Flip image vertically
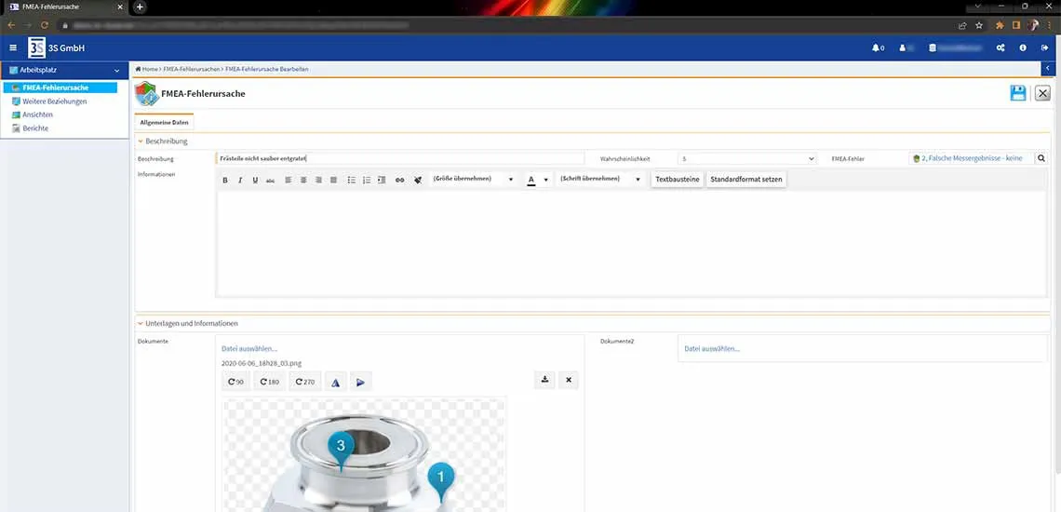1061x512 pixels. 360,382
